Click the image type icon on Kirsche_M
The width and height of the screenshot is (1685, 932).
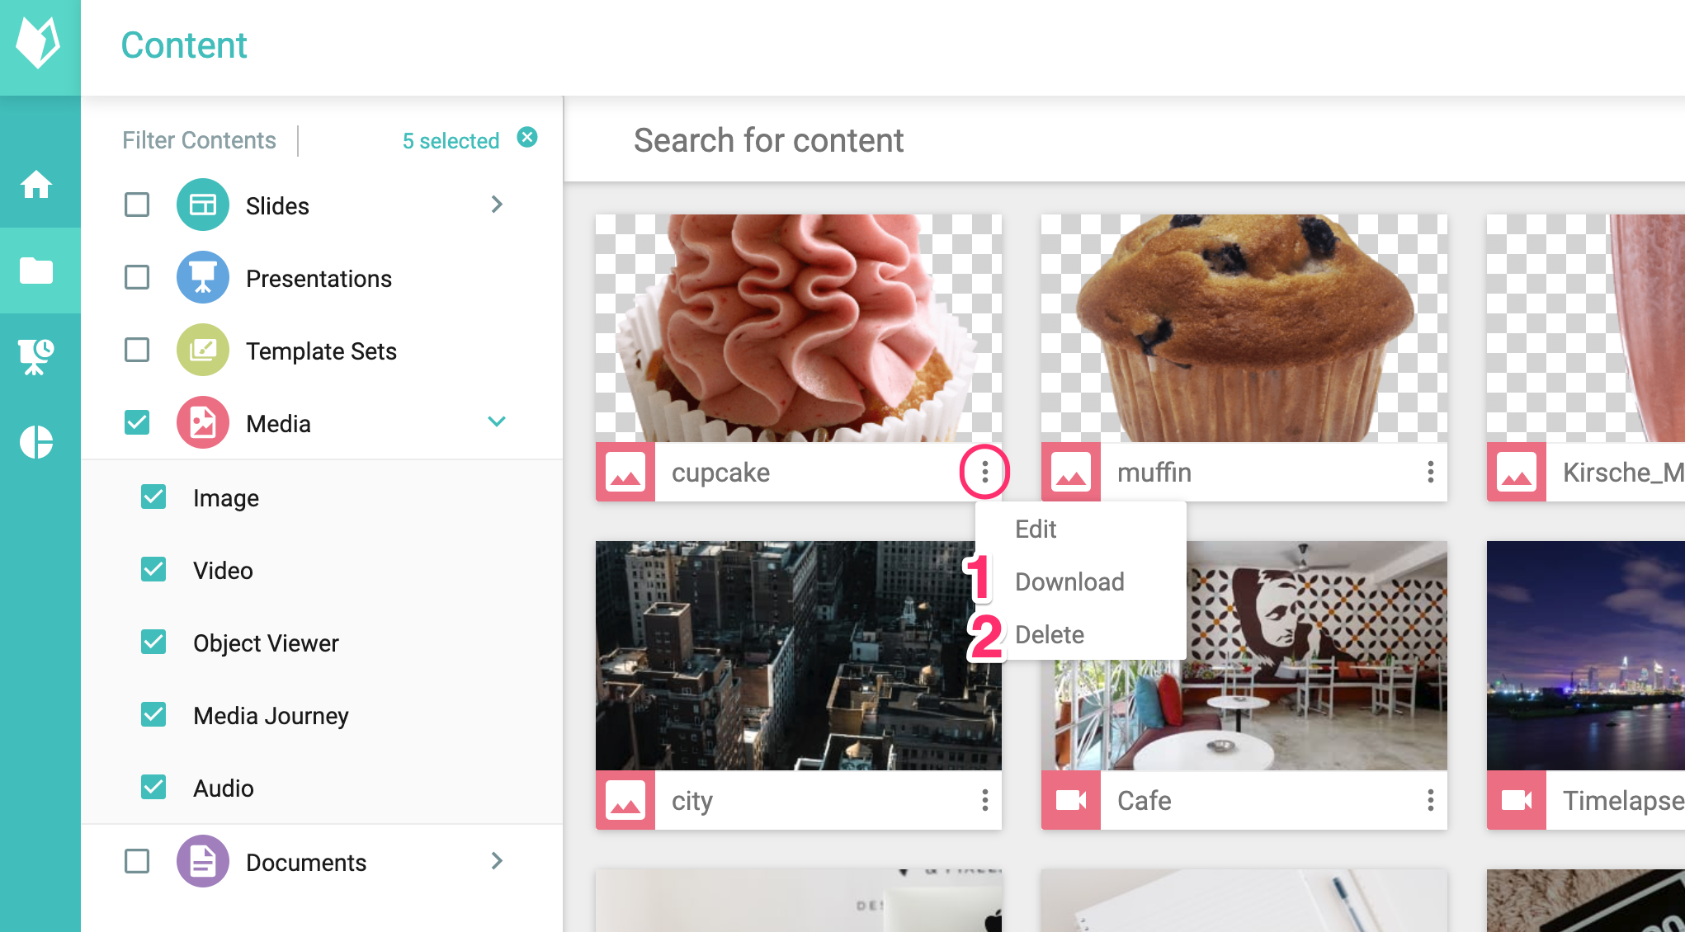click(1517, 472)
